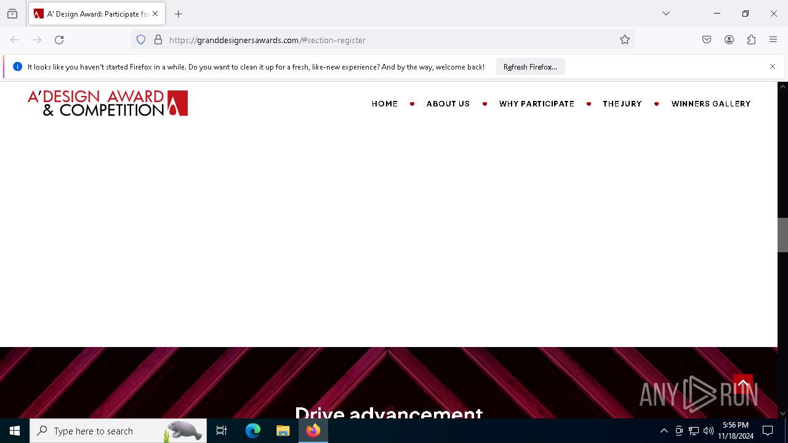The height and width of the screenshot is (443, 788).
Task: Open File Explorer from the taskbar
Action: coord(283,431)
